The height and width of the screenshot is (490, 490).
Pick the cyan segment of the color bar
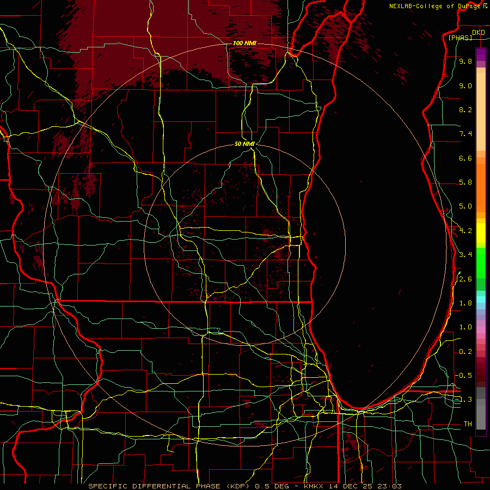coord(481,299)
